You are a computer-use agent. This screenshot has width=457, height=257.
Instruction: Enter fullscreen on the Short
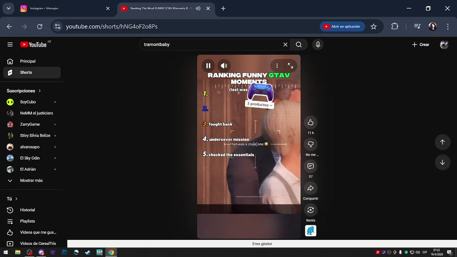click(290, 66)
